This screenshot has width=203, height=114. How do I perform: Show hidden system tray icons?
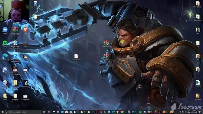tap(178, 112)
